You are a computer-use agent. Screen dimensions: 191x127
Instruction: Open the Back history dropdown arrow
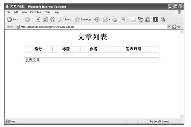(x=21, y=19)
